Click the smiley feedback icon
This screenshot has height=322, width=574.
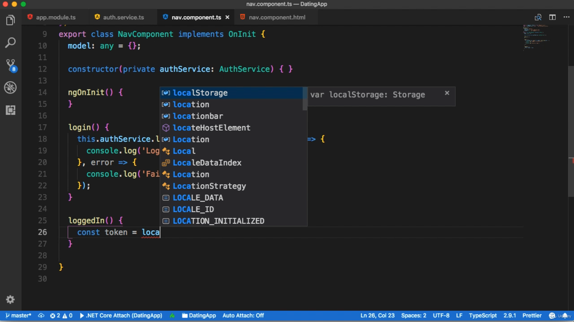tap(552, 316)
